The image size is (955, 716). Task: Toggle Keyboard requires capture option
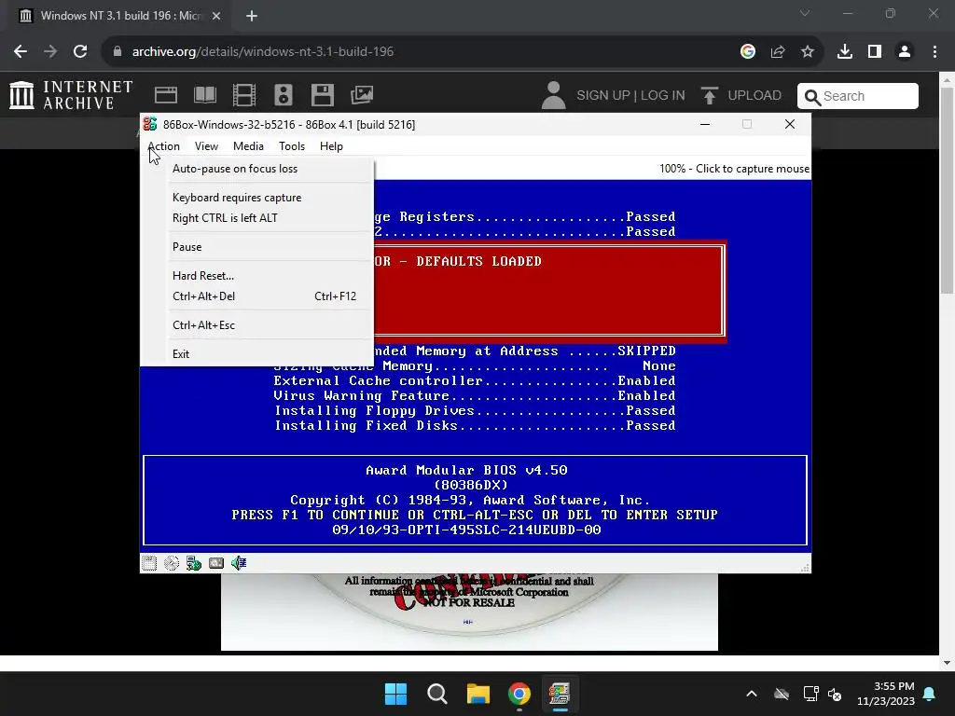[x=270, y=198]
